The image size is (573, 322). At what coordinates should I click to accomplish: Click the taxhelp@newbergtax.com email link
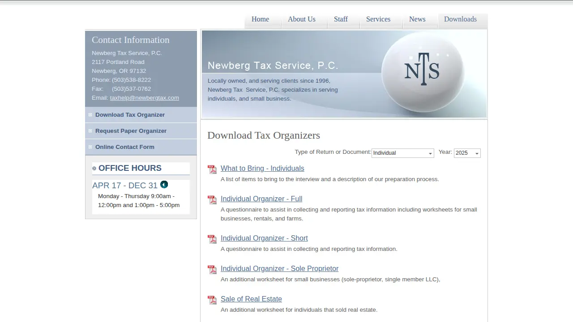[x=145, y=98]
